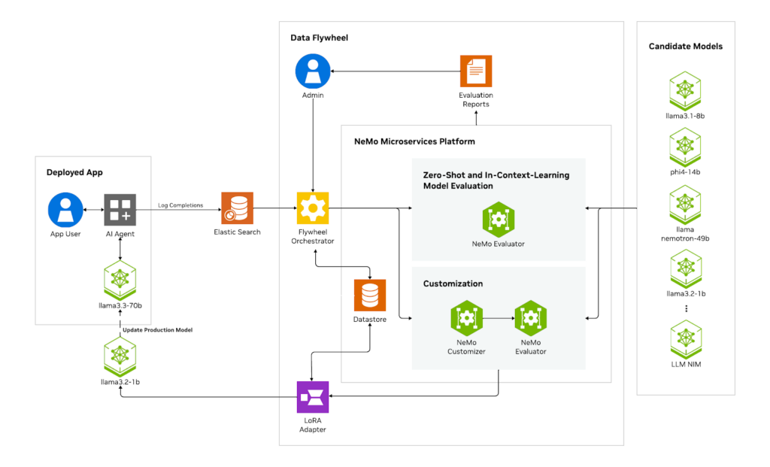Click the phi4-14b model icon
The width and height of the screenshot is (770, 467).
(685, 147)
